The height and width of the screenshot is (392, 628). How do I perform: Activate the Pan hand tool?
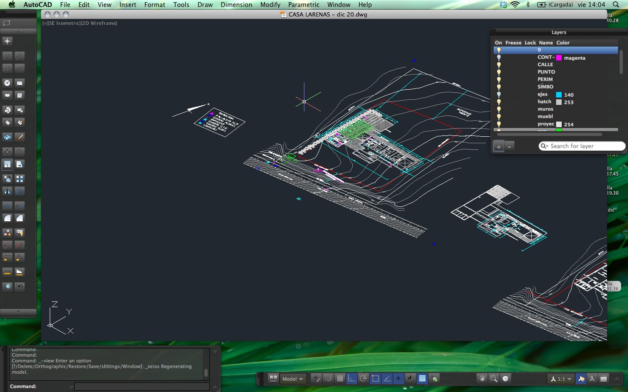point(482,378)
